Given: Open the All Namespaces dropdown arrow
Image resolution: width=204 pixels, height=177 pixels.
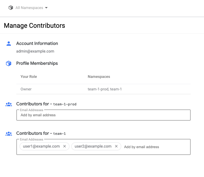Looking at the screenshot, I should point(46,8).
